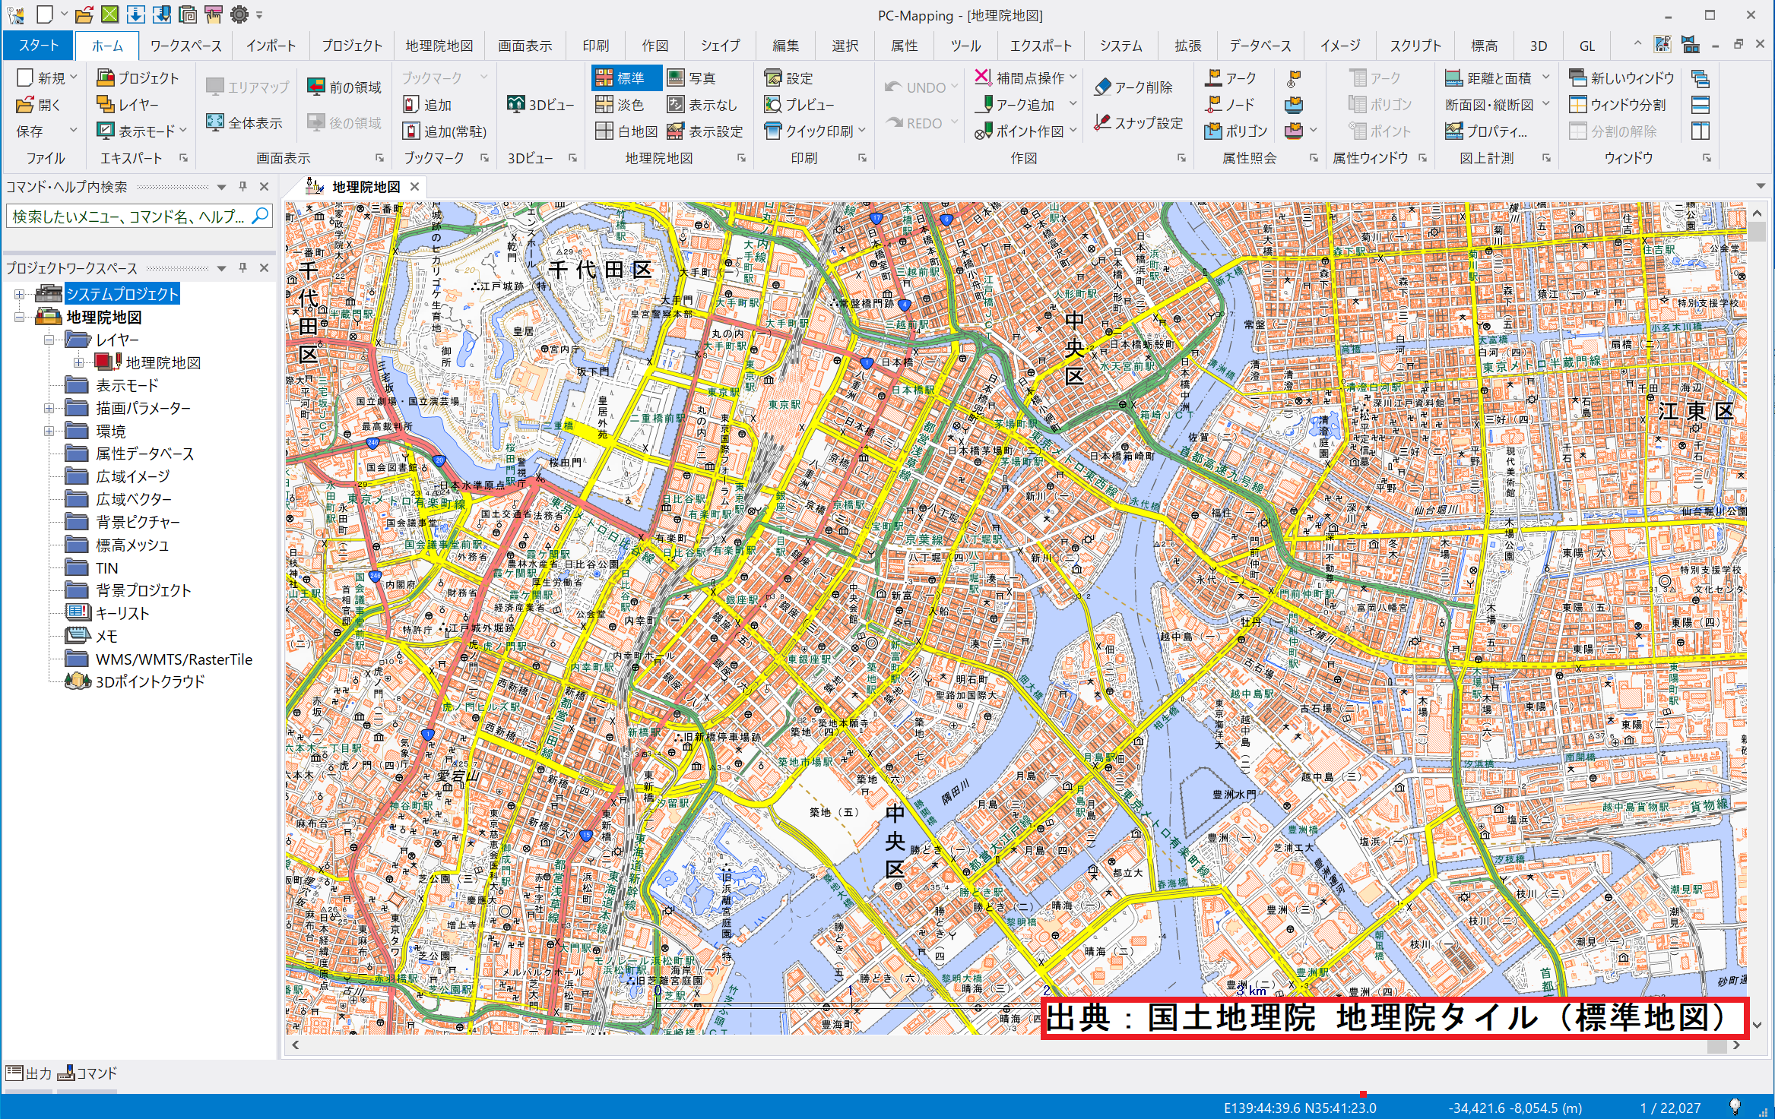
Task: Expand the 環境 folder
Action: pos(49,431)
